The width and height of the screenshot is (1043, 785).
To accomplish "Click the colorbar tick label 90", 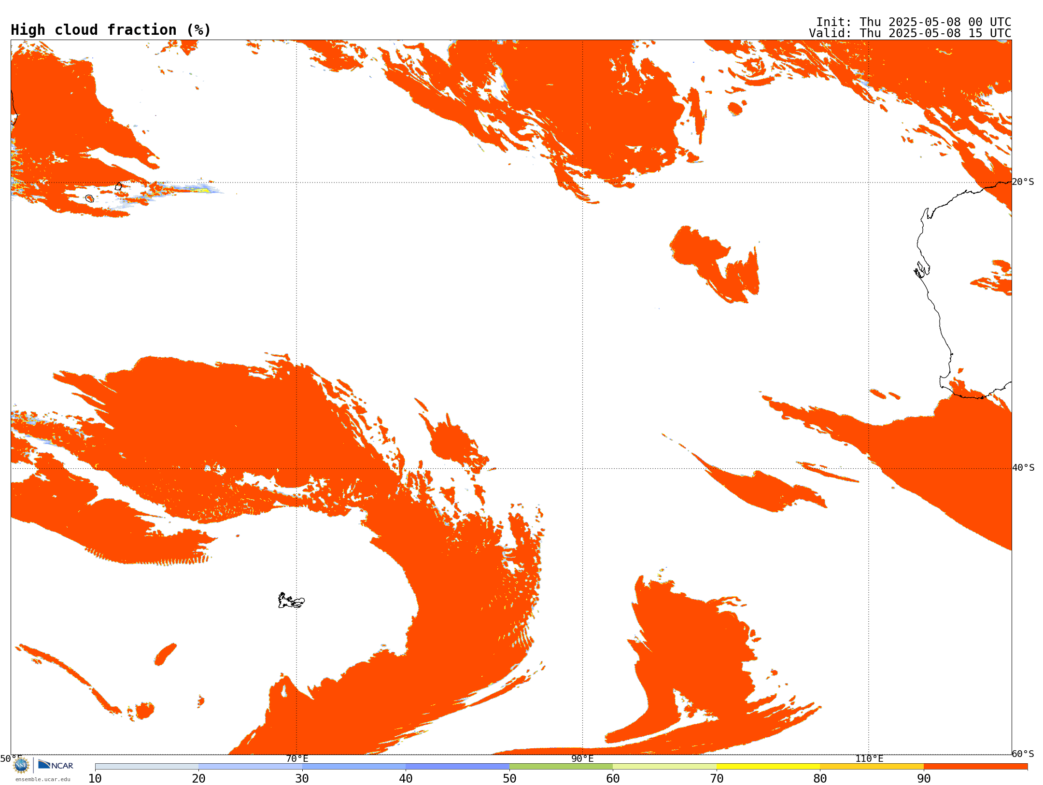I will click(x=924, y=779).
